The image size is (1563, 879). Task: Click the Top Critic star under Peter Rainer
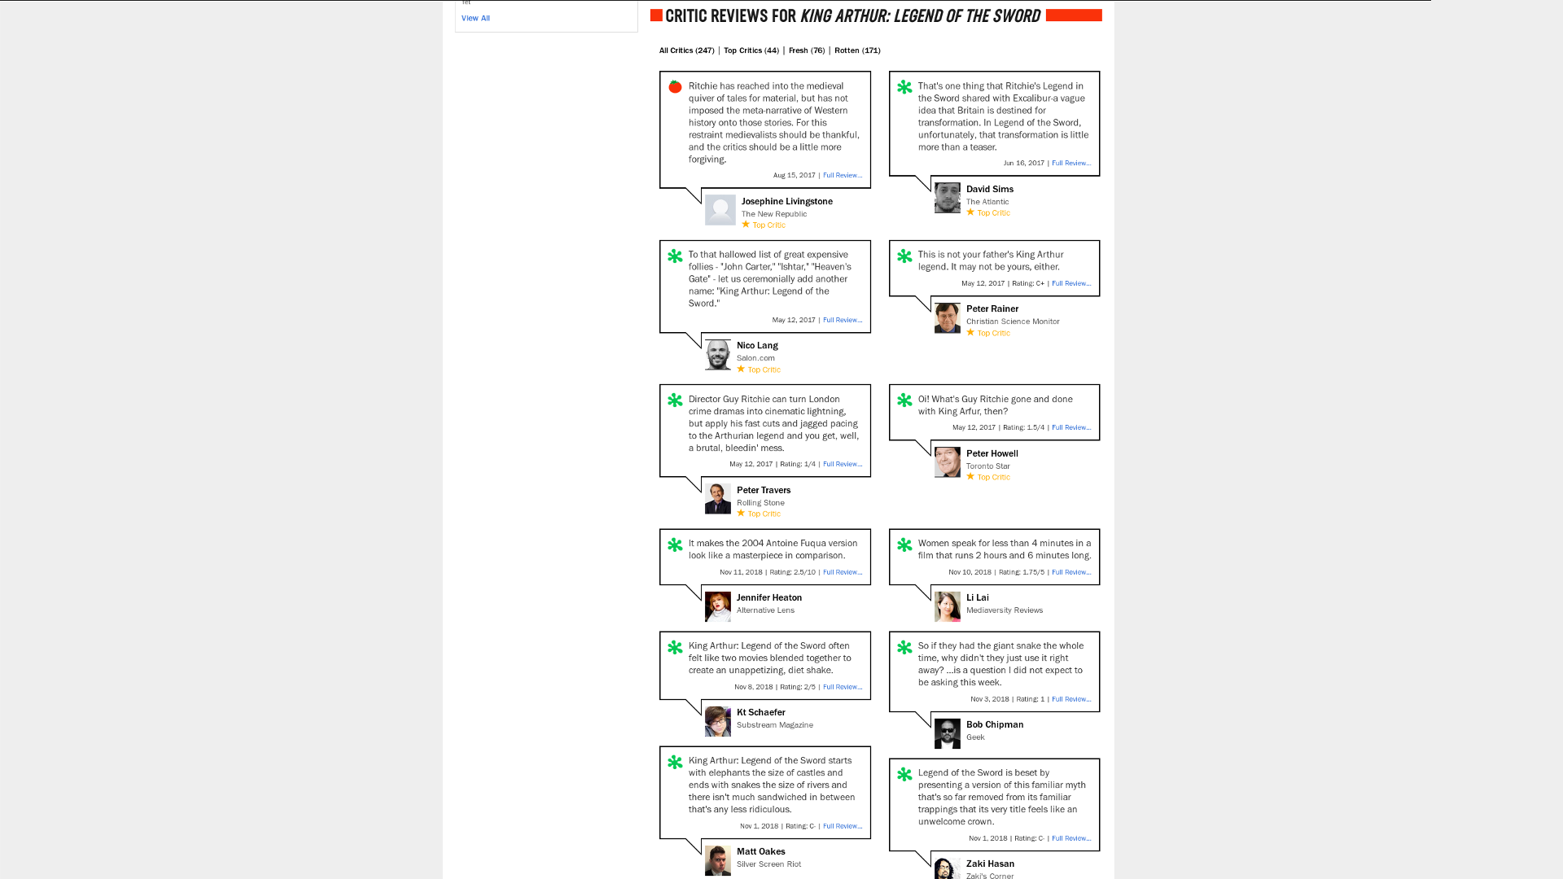click(x=970, y=332)
